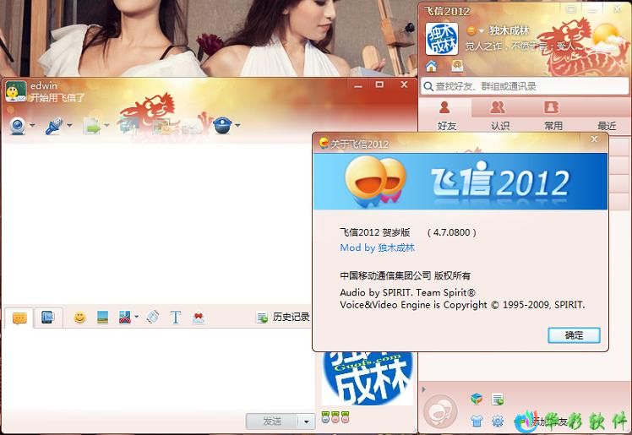Switch to the 认识 tab
This screenshot has height=435, width=632.
click(499, 116)
